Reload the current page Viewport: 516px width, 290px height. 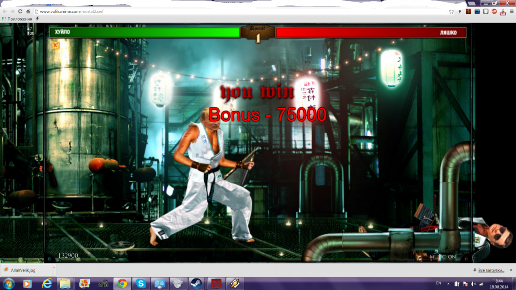point(20,12)
